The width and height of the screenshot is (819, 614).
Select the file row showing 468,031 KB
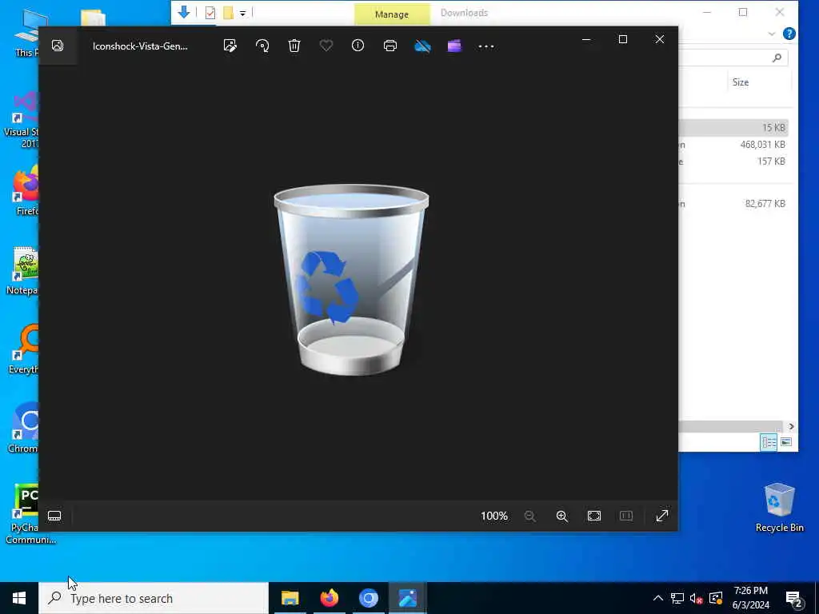click(x=733, y=145)
